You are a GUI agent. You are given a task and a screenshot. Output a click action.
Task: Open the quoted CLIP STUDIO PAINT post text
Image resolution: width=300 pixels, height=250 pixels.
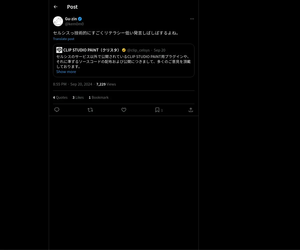123,61
